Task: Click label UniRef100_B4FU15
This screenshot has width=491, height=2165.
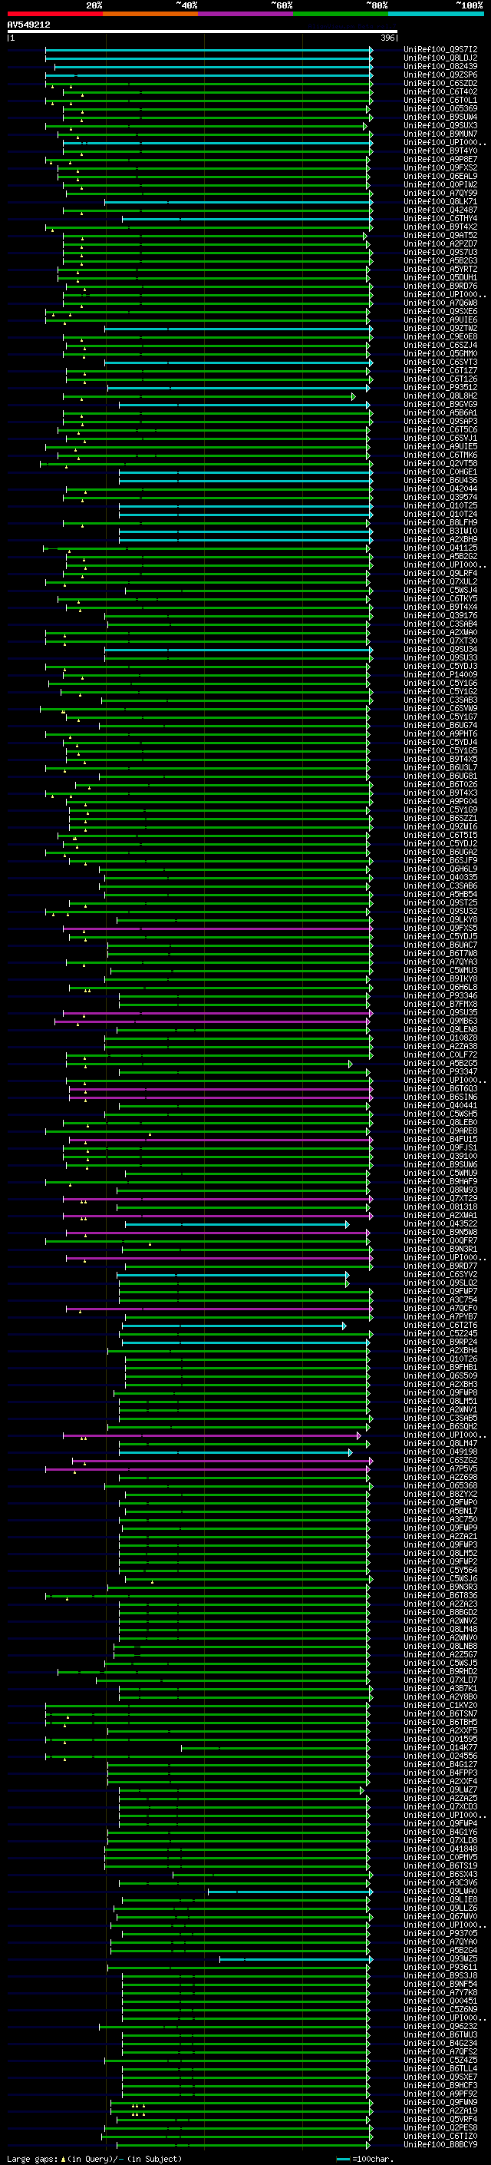Action: 440,1139
